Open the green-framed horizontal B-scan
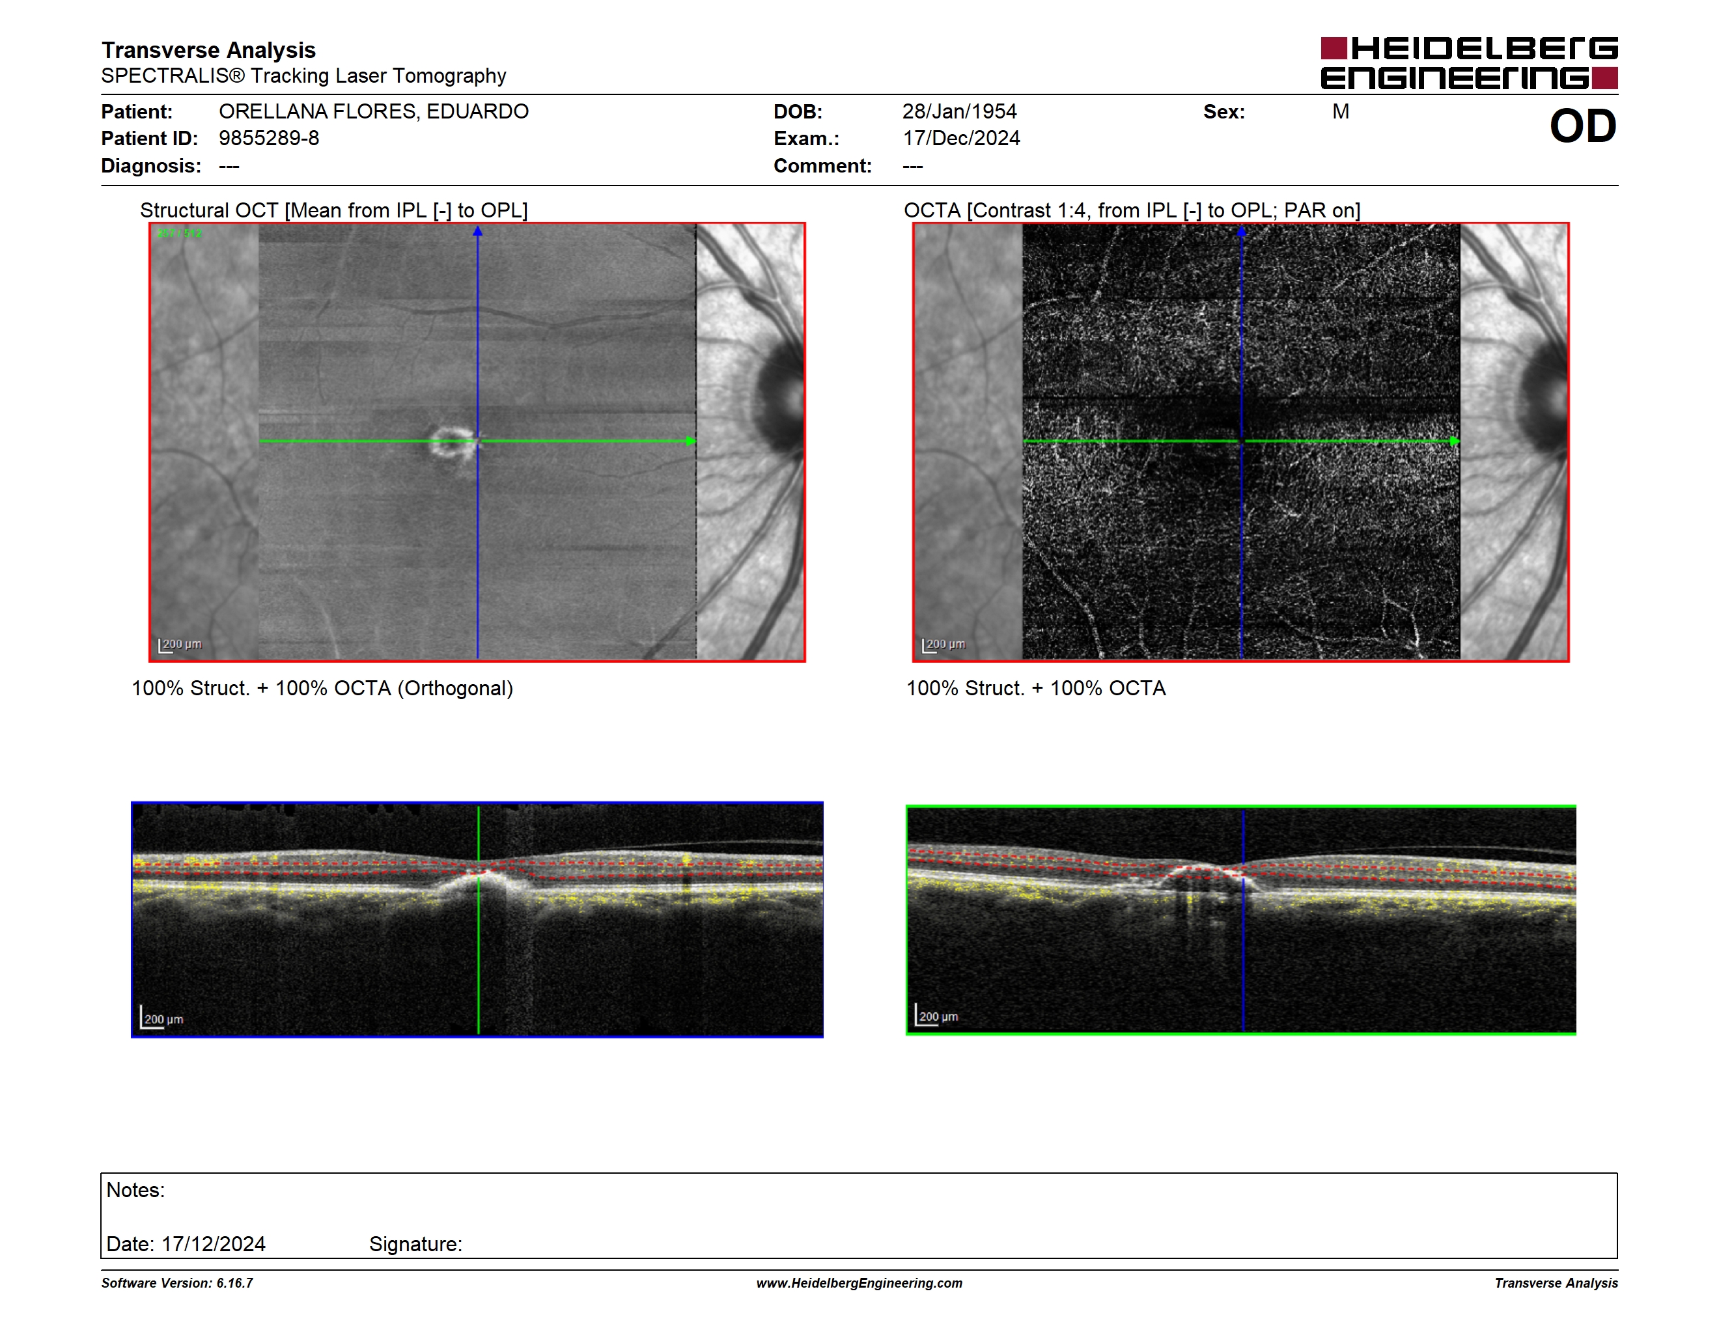 [x=1241, y=920]
